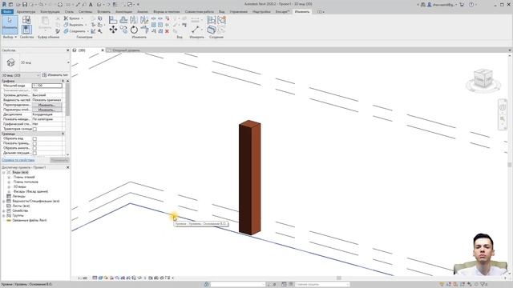The height and width of the screenshot is (288, 513).
Task: Expand the Группы tree node
Action: 3,215
